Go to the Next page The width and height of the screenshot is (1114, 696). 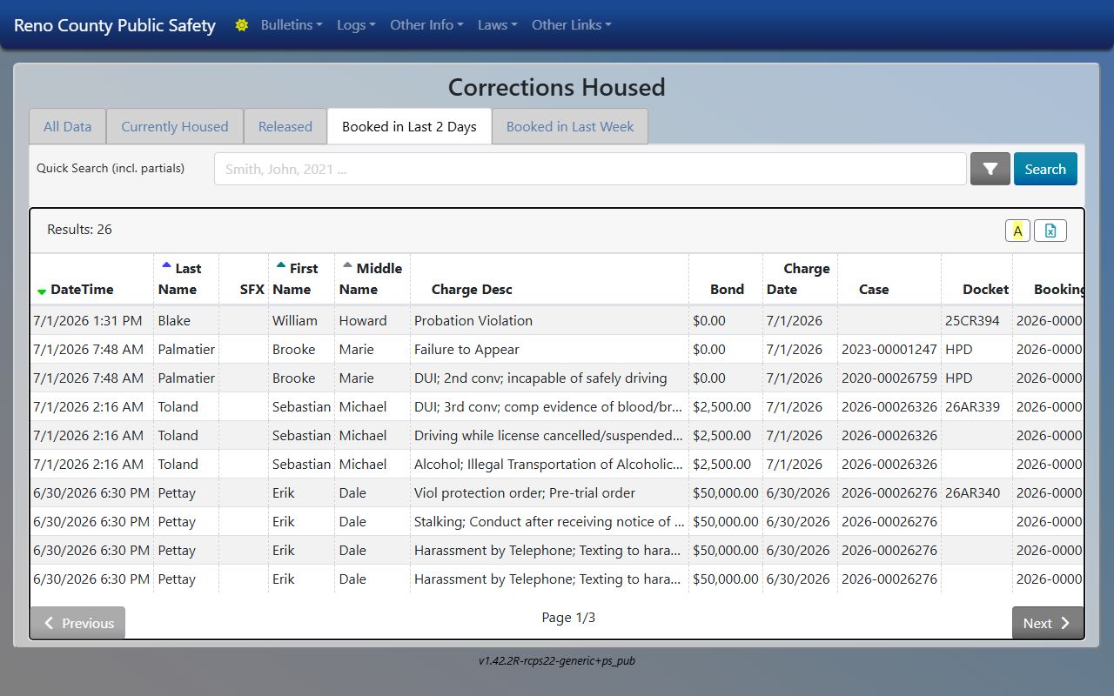click(x=1048, y=623)
